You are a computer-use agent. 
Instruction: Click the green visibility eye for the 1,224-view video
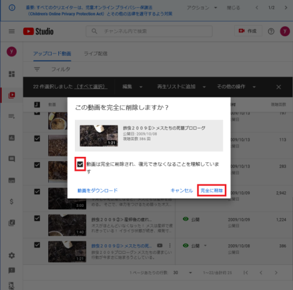(185, 219)
